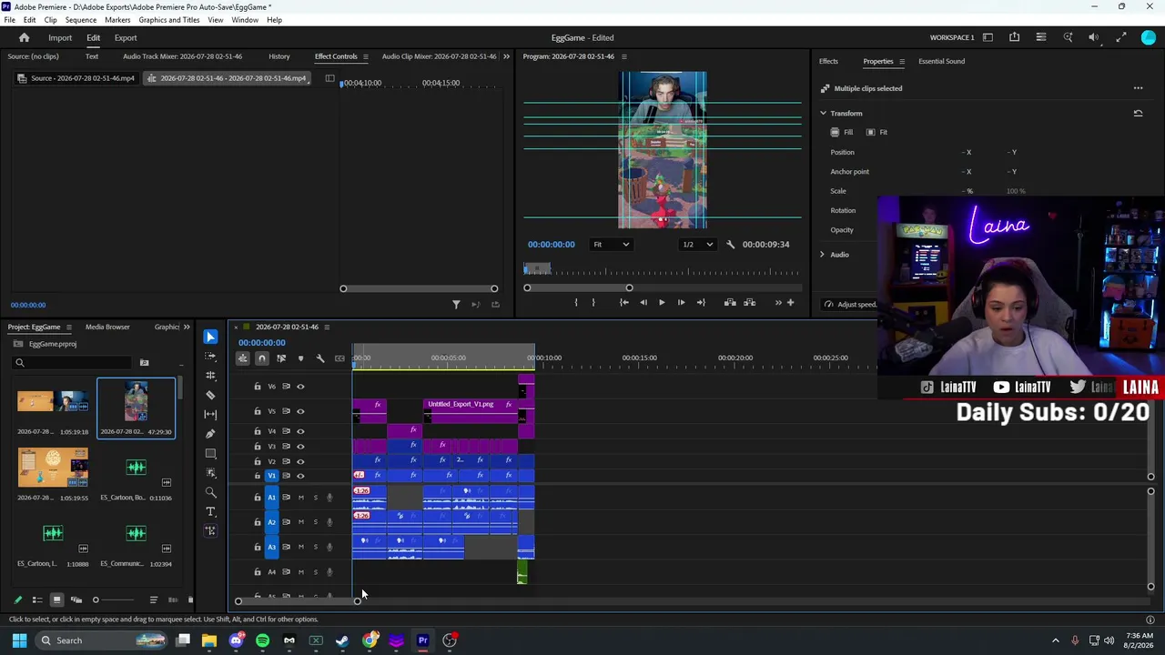Open timeline display settings wrench

[x=319, y=358]
